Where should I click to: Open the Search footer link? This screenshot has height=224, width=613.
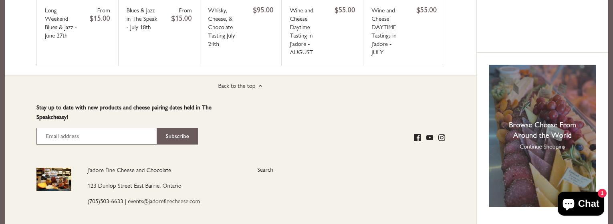(x=265, y=170)
